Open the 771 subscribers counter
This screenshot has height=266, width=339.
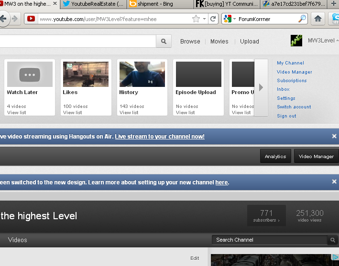[x=266, y=215]
